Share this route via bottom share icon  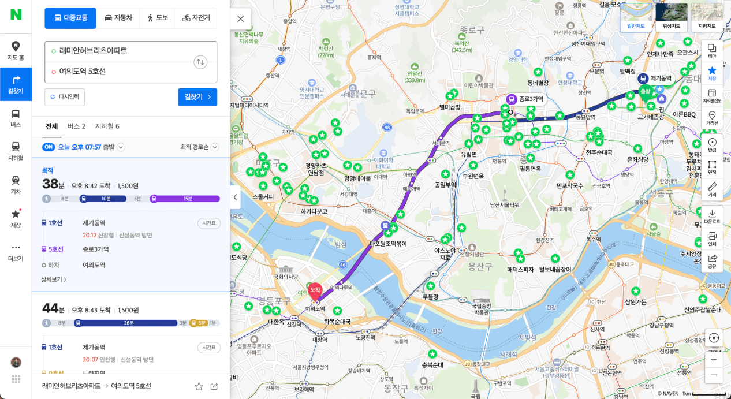pyautogui.click(x=214, y=386)
